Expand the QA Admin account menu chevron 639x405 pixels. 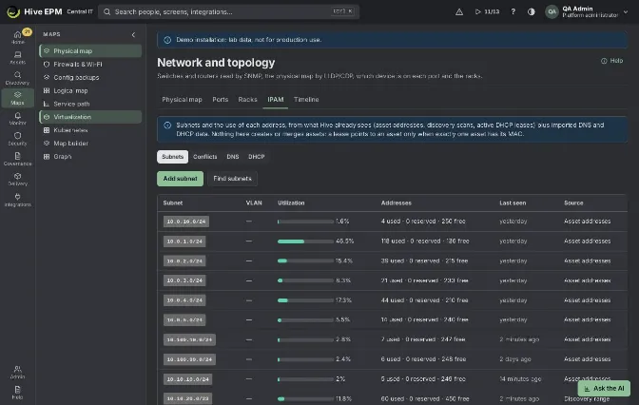click(x=626, y=11)
